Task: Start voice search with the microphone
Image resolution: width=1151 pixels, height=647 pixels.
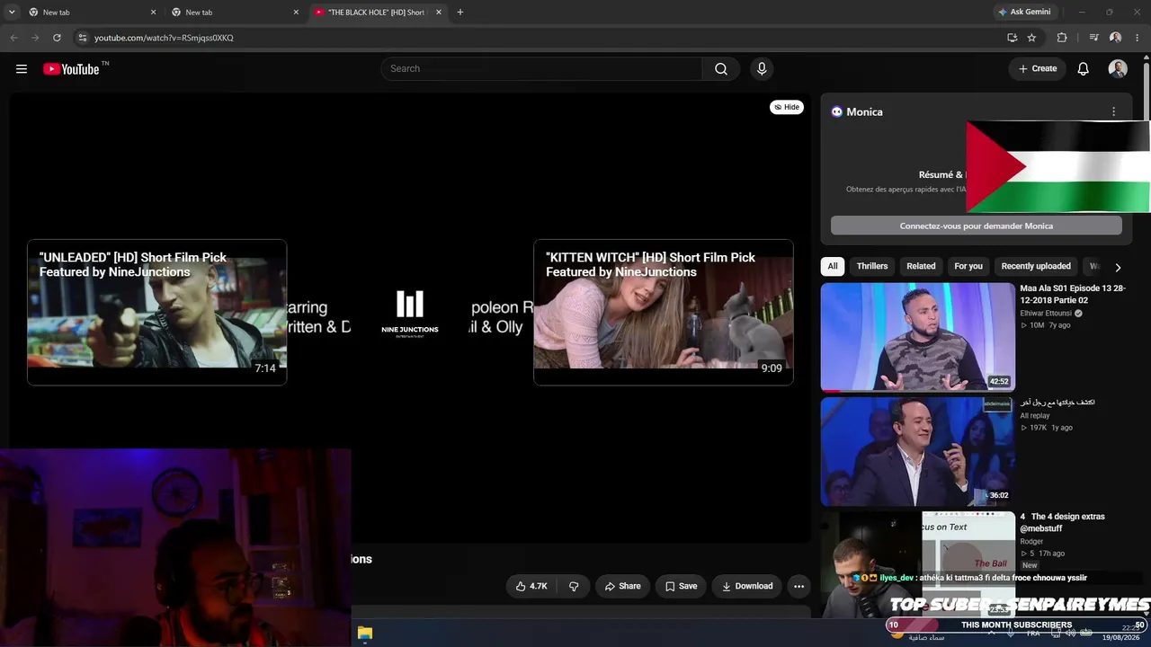Action: point(762,69)
